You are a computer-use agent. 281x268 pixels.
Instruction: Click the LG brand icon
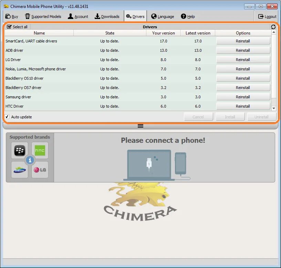[x=40, y=170]
